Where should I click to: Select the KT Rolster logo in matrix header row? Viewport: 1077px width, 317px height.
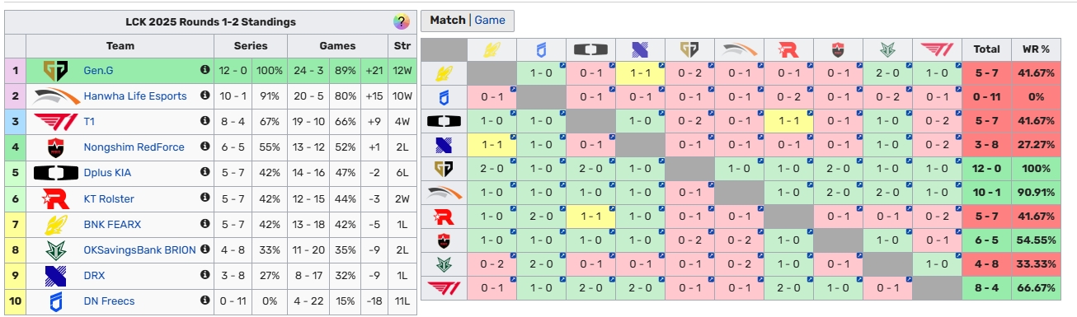[789, 49]
